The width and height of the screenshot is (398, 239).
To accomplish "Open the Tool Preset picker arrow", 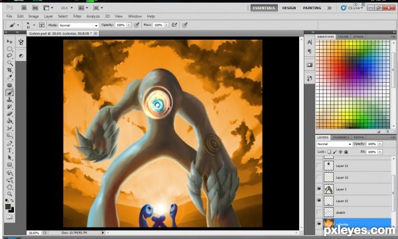I will click(18, 25).
